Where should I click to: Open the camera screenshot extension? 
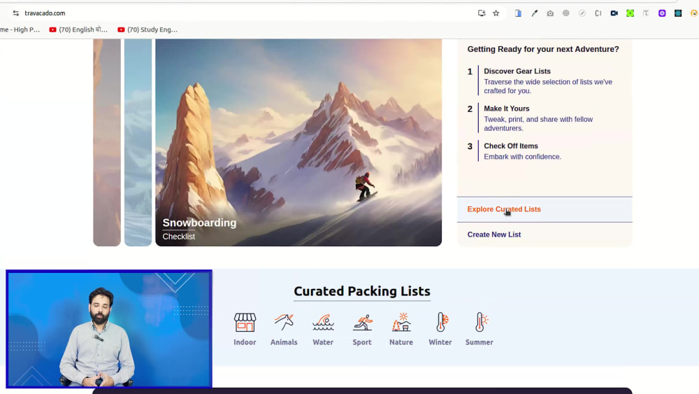(550, 13)
